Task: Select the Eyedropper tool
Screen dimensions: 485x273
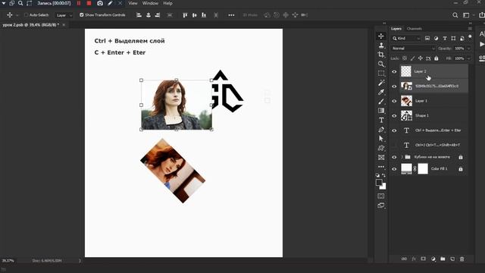Action: pyautogui.click(x=381, y=92)
